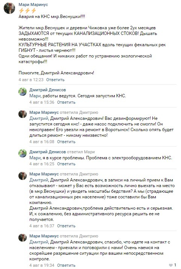Open Мари Маринус avatar on 16:37 reply
The height and width of the screenshot is (269, 181).
click(23, 176)
